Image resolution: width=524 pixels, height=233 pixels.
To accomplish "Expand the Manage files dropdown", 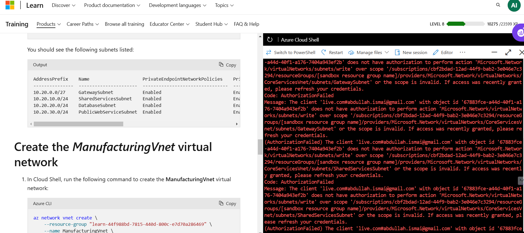I will click(x=369, y=52).
